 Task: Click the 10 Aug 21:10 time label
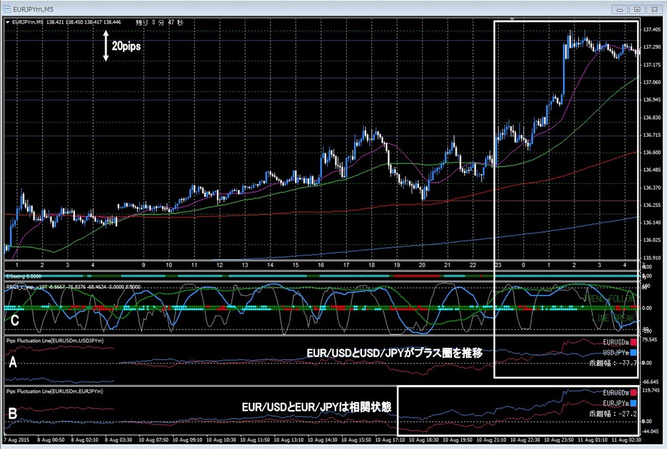point(491,440)
